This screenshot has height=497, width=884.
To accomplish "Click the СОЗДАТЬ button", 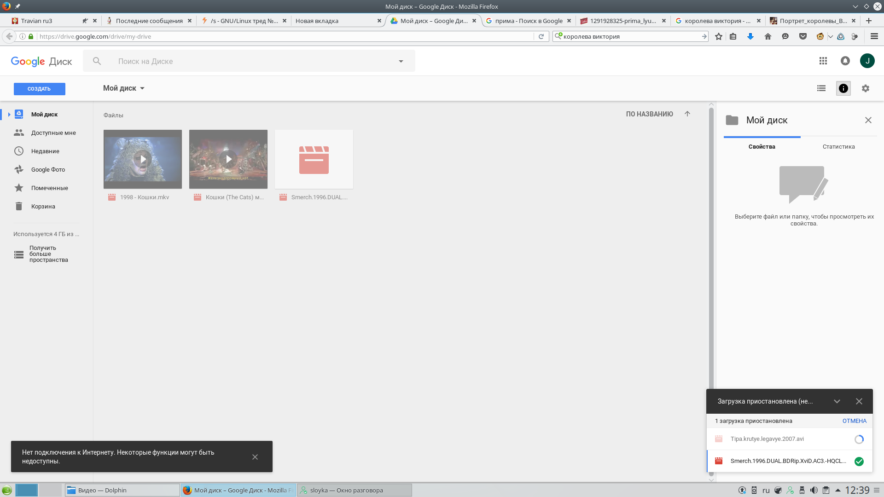I will (x=40, y=89).
